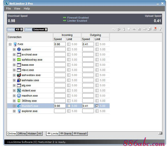This screenshot has height=147, width=167.
Task: Click the lsass.exe window icon
Action: point(19,65)
